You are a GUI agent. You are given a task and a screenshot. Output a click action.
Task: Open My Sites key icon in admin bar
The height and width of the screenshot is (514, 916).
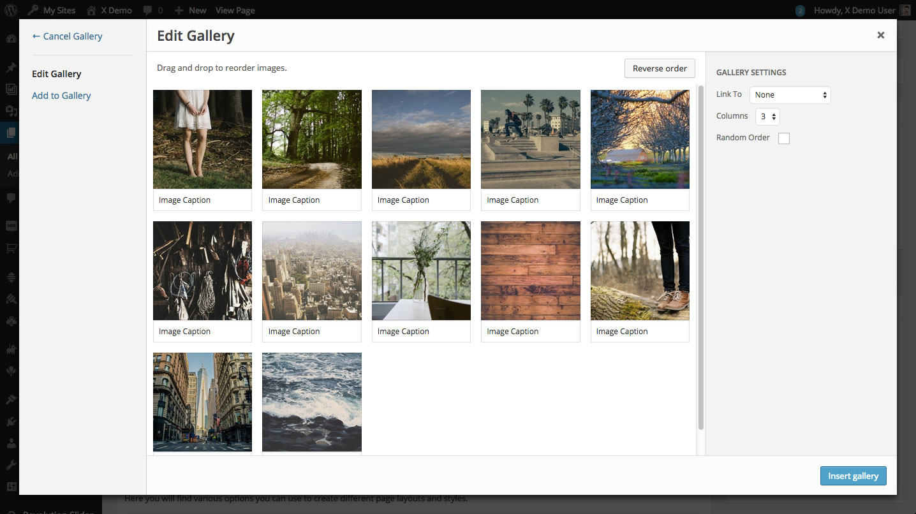coord(32,10)
